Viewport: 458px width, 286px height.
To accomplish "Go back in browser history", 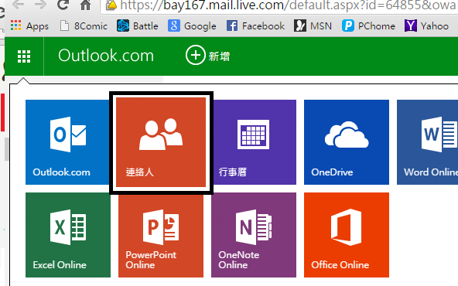I will click(x=18, y=5).
